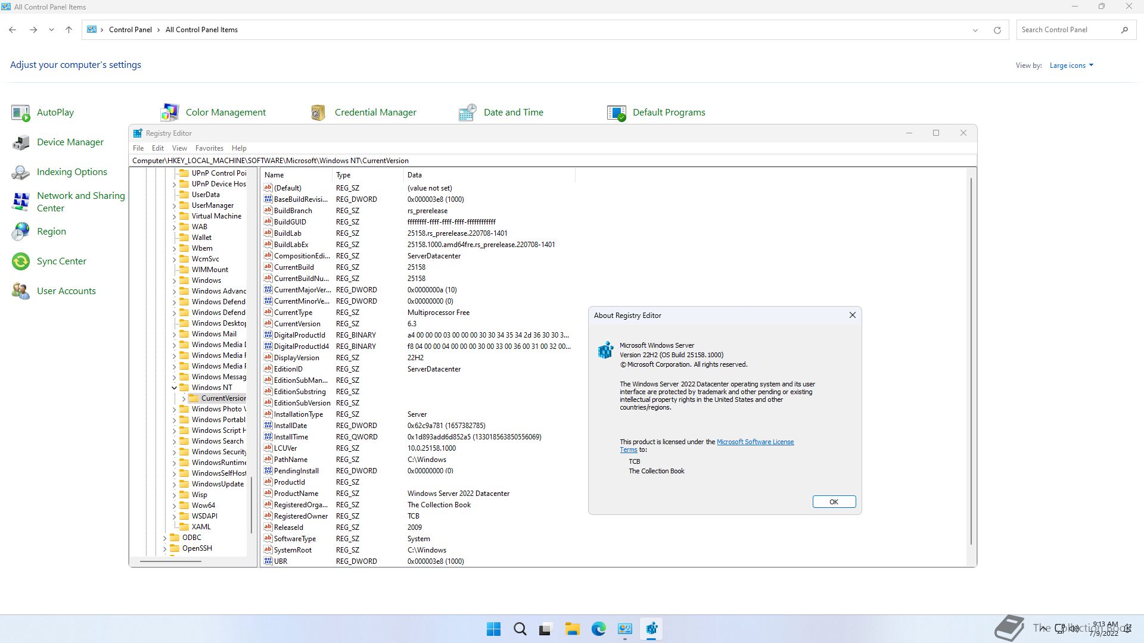Open recent locations dropdown arrow
This screenshot has width=1144, height=643.
pos(51,30)
